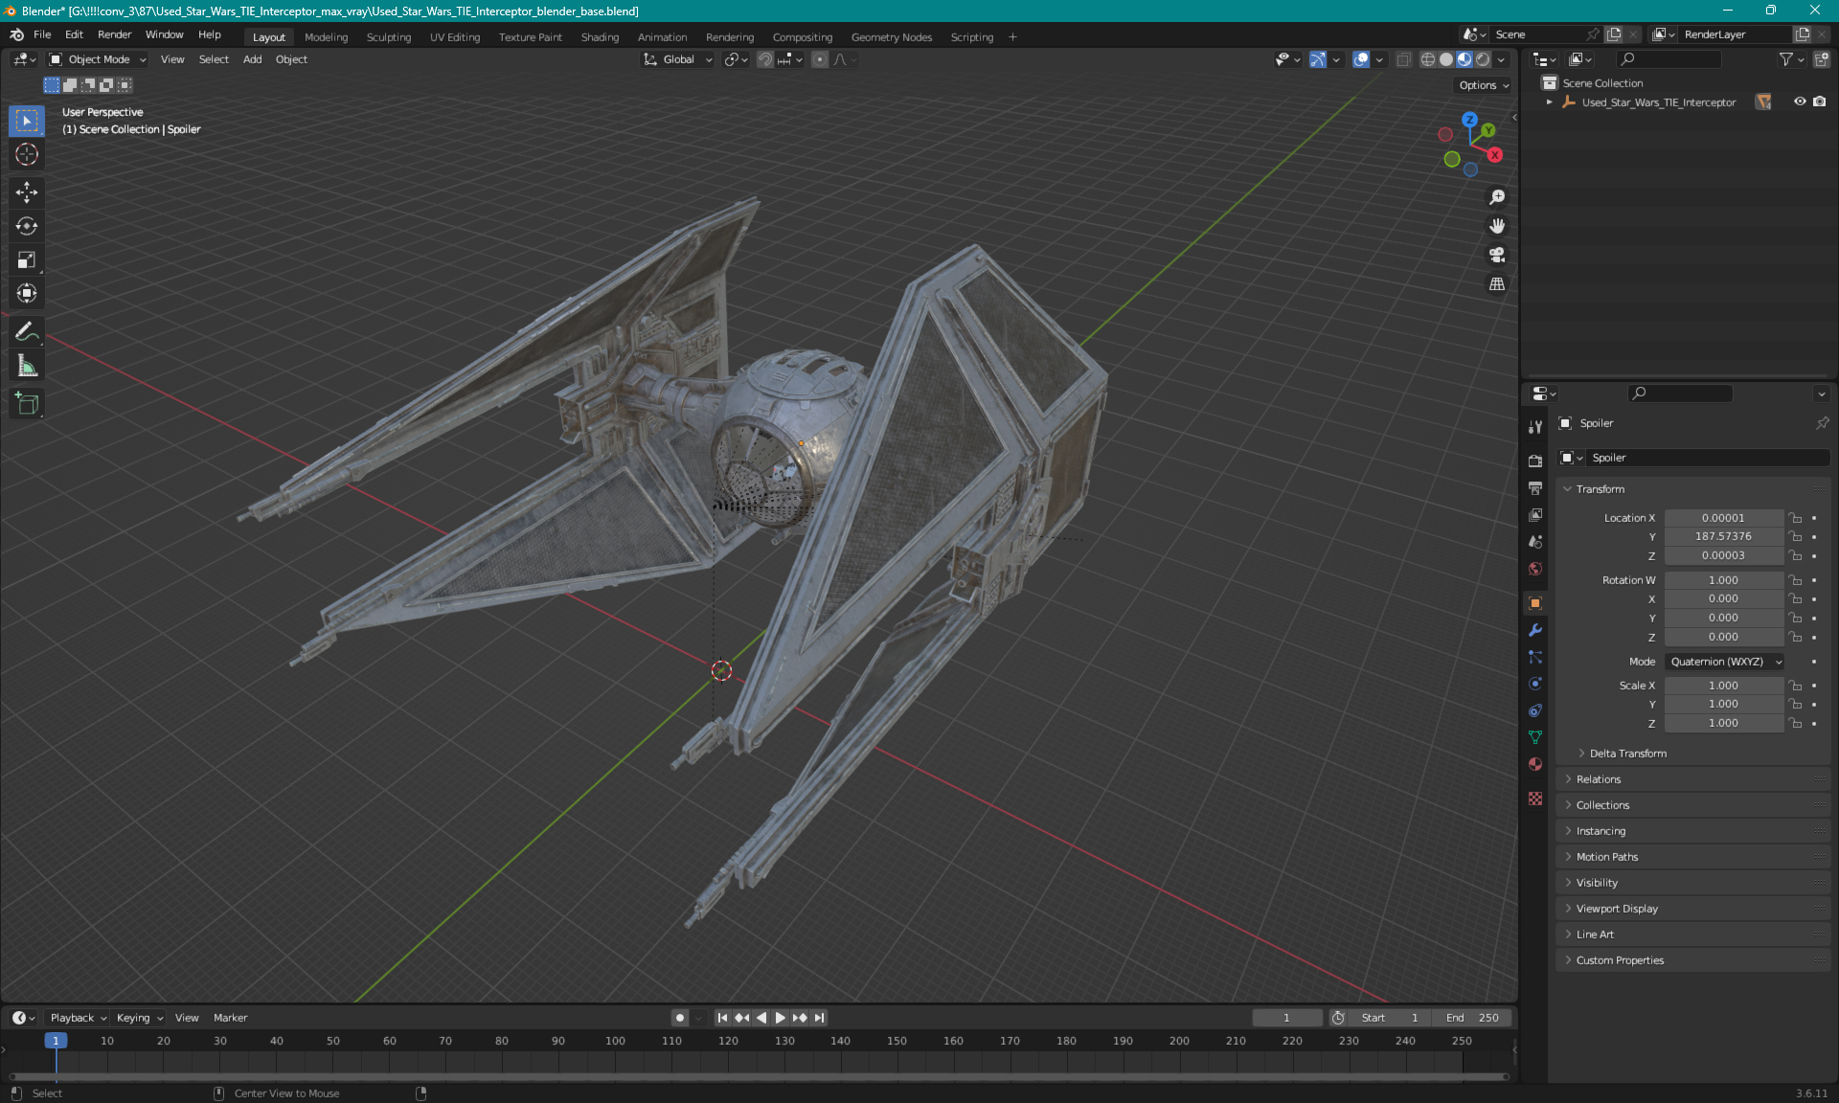Open the Output properties tab
This screenshot has height=1103, width=1839.
(x=1535, y=487)
